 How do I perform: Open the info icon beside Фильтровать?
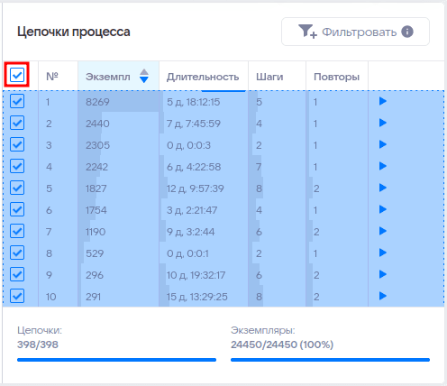[x=407, y=32]
